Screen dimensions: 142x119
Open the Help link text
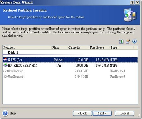pos(13,113)
